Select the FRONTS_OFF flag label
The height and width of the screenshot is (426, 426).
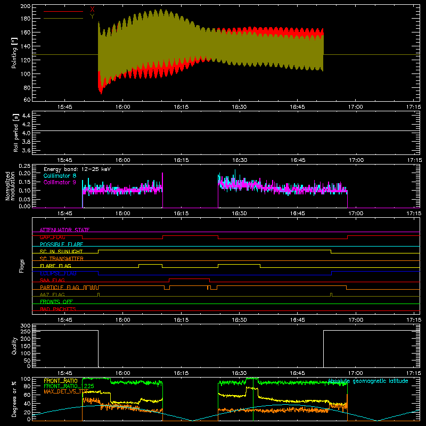pos(56,301)
